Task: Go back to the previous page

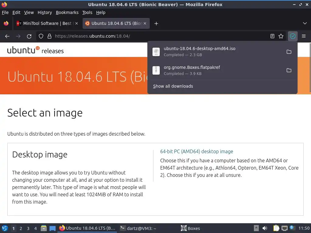Action: point(7,36)
